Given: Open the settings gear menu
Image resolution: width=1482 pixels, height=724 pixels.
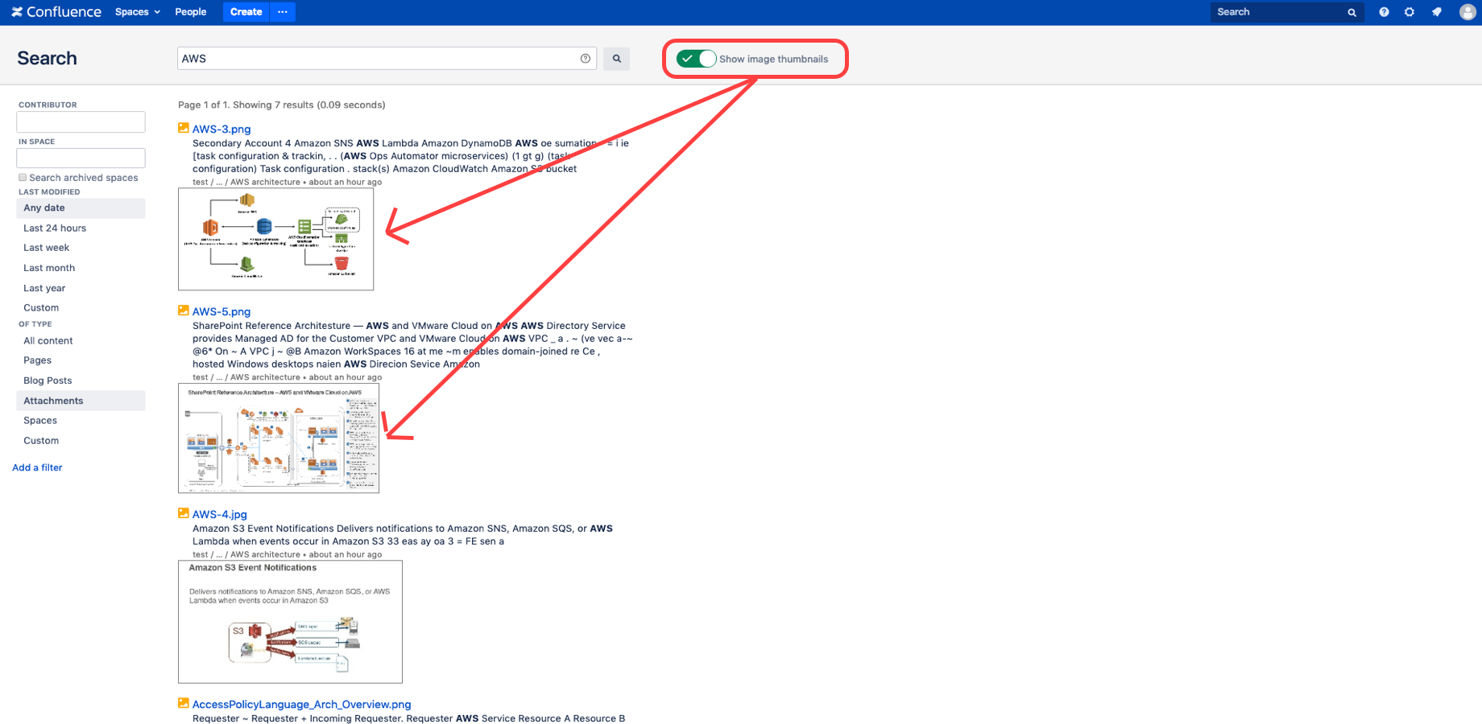Looking at the screenshot, I should pos(1410,12).
